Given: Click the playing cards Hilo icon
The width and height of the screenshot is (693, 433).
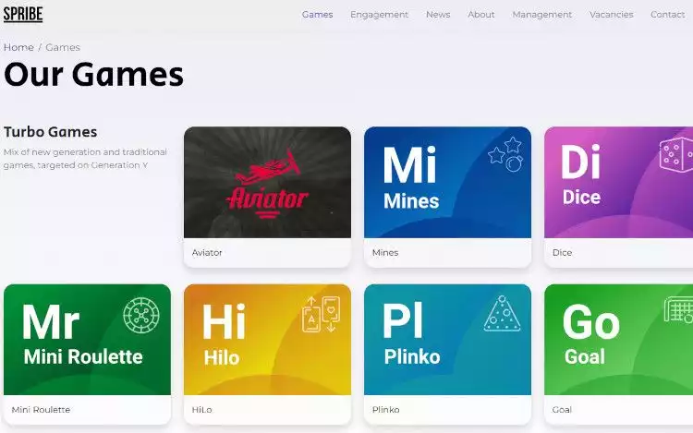Looking at the screenshot, I should pyautogui.click(x=322, y=314).
